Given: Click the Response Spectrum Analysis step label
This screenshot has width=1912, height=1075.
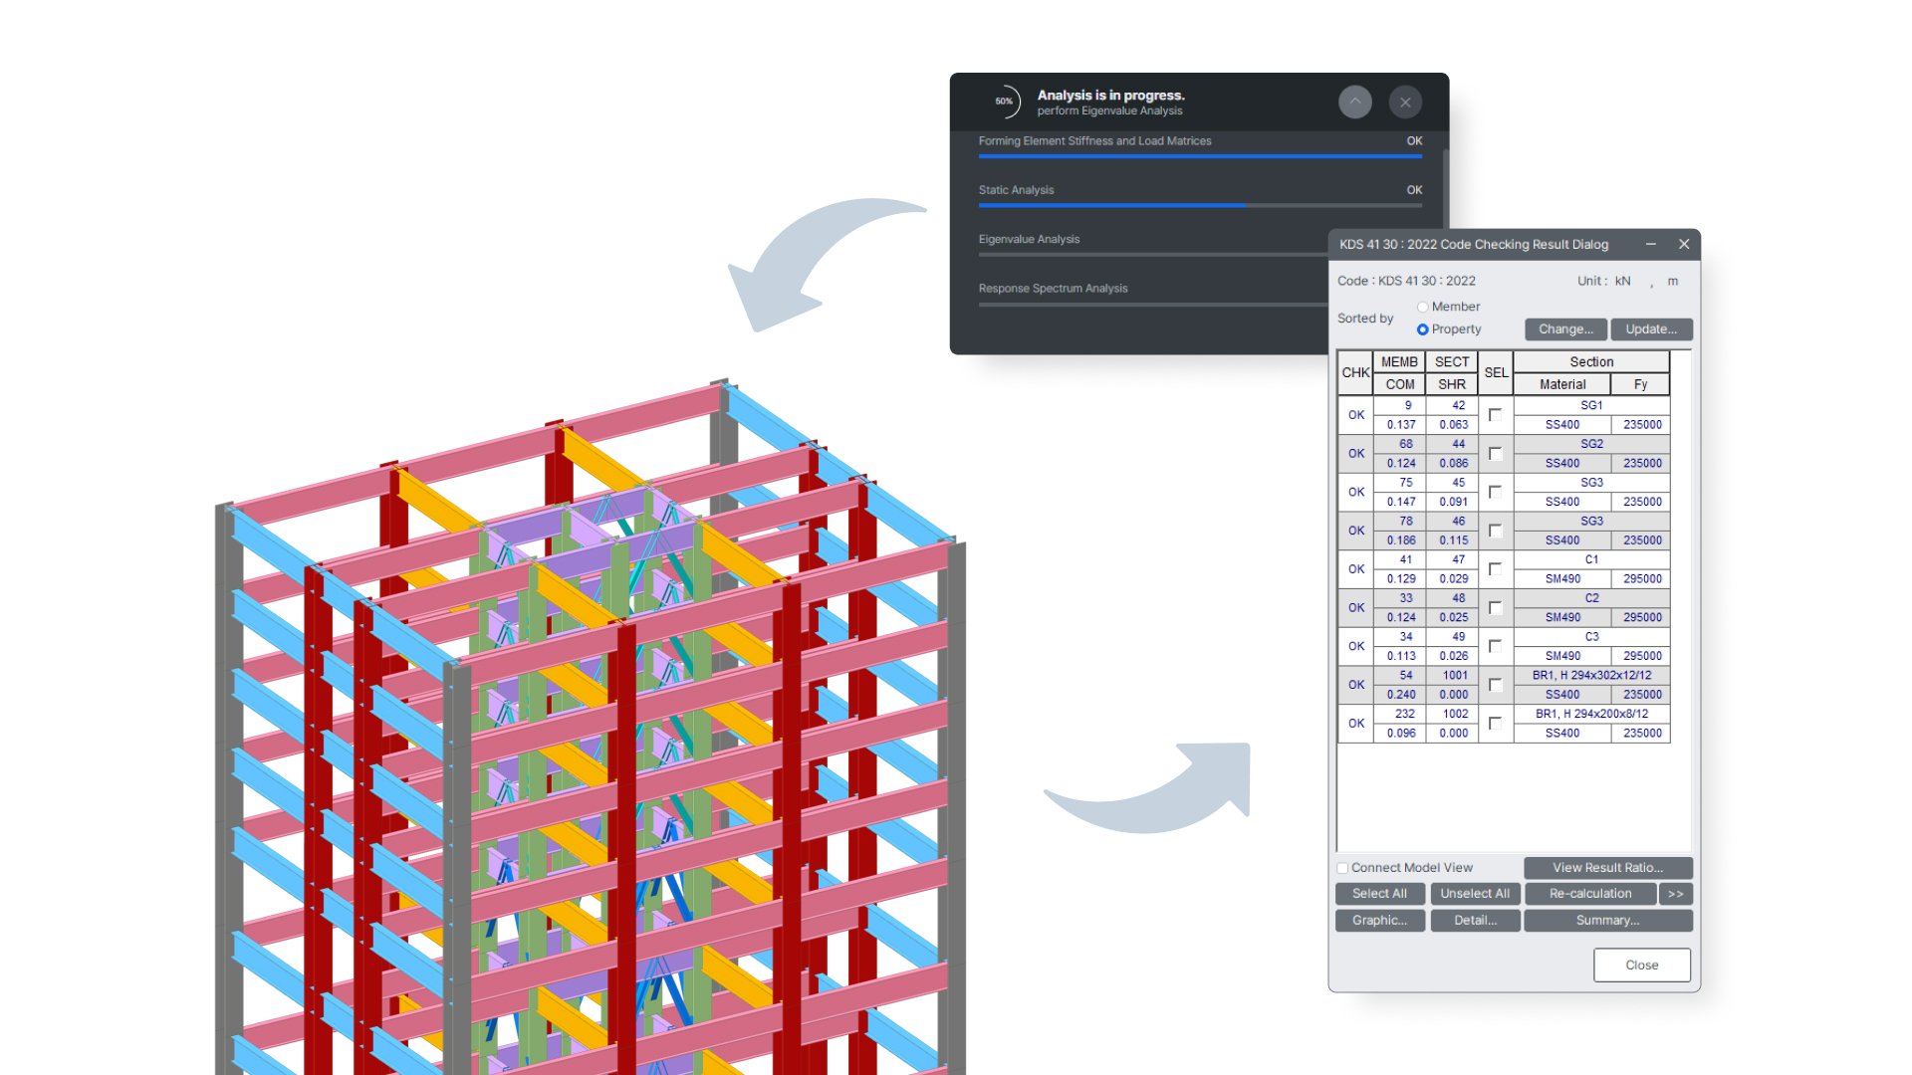Looking at the screenshot, I should (x=1054, y=289).
